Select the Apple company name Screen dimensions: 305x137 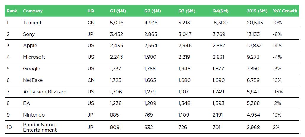pyautogui.click(x=30, y=46)
